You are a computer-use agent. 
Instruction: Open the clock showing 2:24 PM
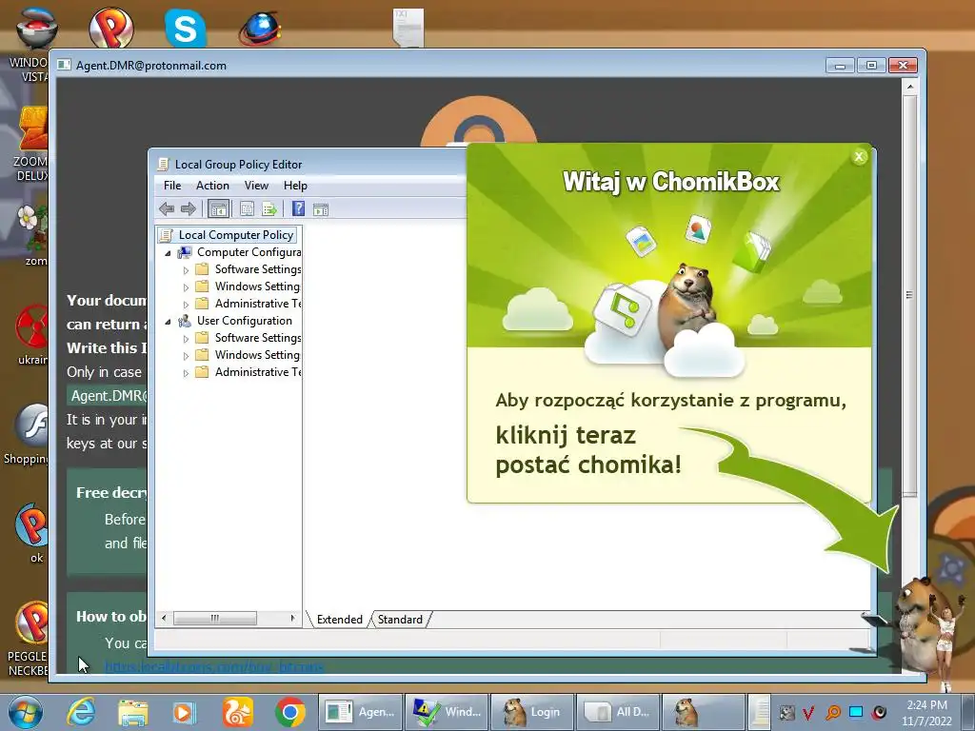tap(926, 712)
